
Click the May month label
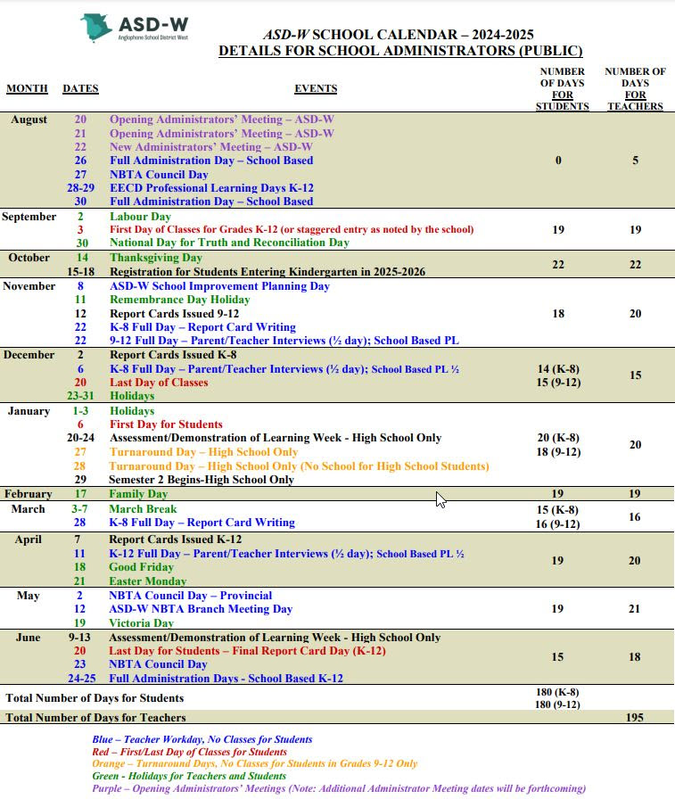point(28,596)
